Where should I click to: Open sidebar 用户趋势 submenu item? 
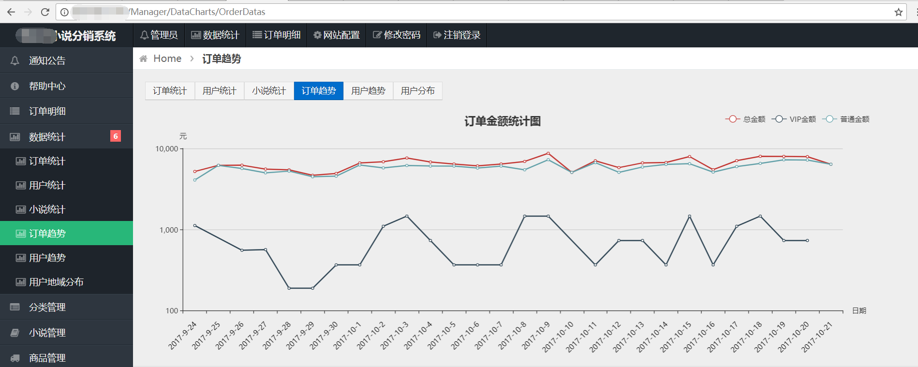(66, 258)
